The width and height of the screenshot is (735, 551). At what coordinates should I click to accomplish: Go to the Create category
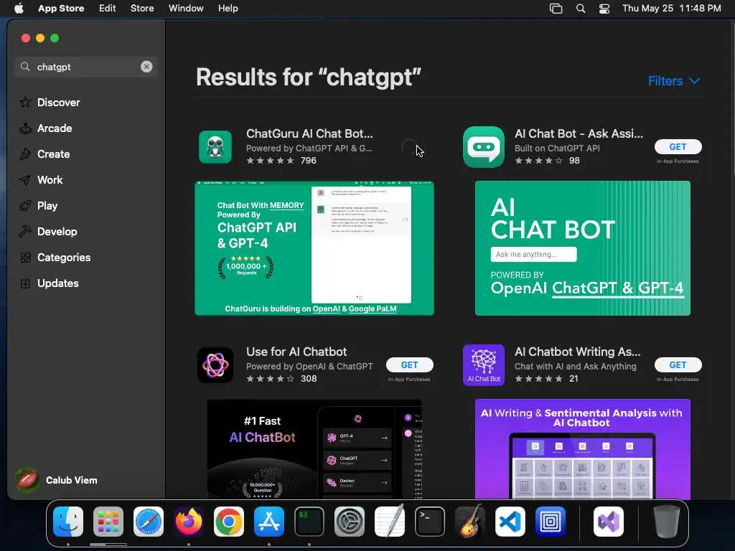tap(44, 154)
